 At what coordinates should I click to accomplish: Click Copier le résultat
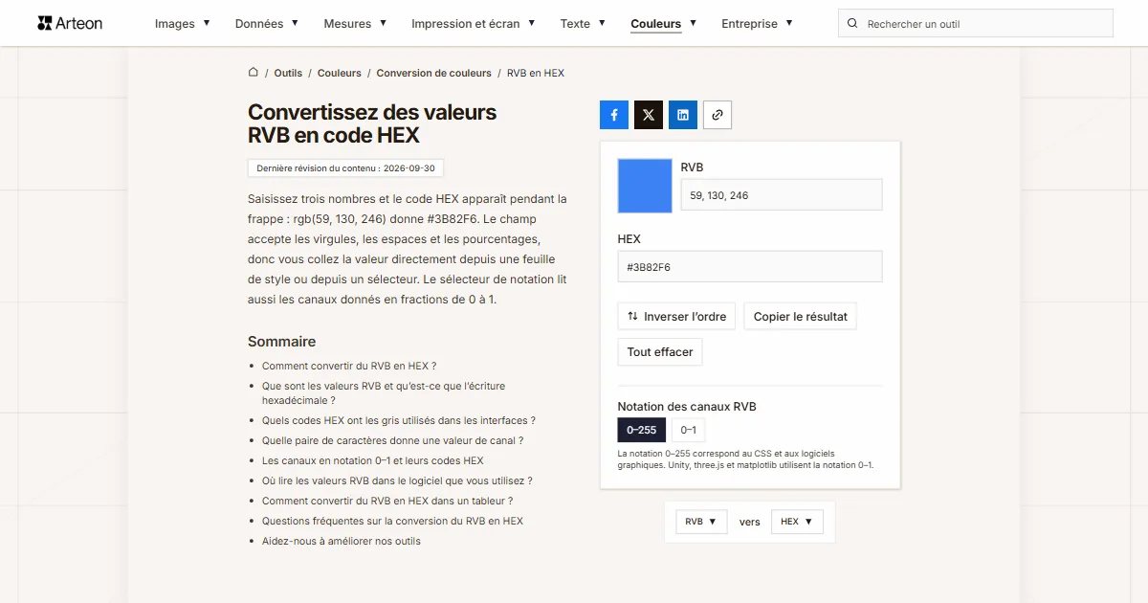[801, 317]
